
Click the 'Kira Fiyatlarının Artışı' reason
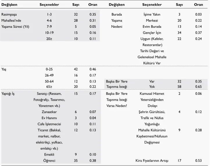click(x=152, y=161)
